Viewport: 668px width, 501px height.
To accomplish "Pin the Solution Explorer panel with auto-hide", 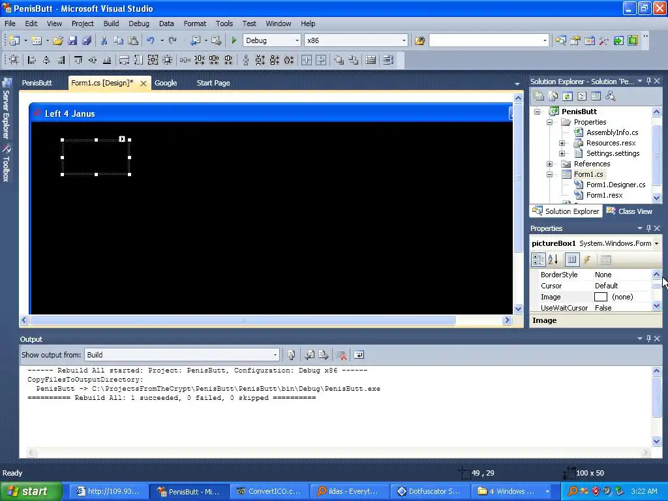I will tap(648, 81).
